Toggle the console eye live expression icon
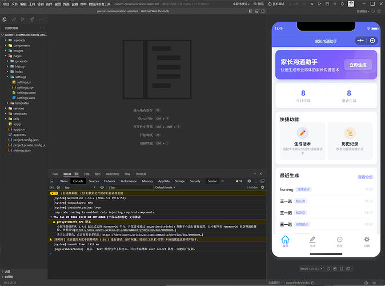The image size is (385, 286). [102, 188]
